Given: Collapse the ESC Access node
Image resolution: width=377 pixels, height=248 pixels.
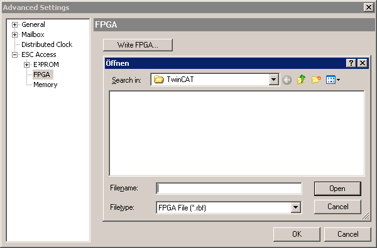Looking at the screenshot, I should (x=14, y=55).
